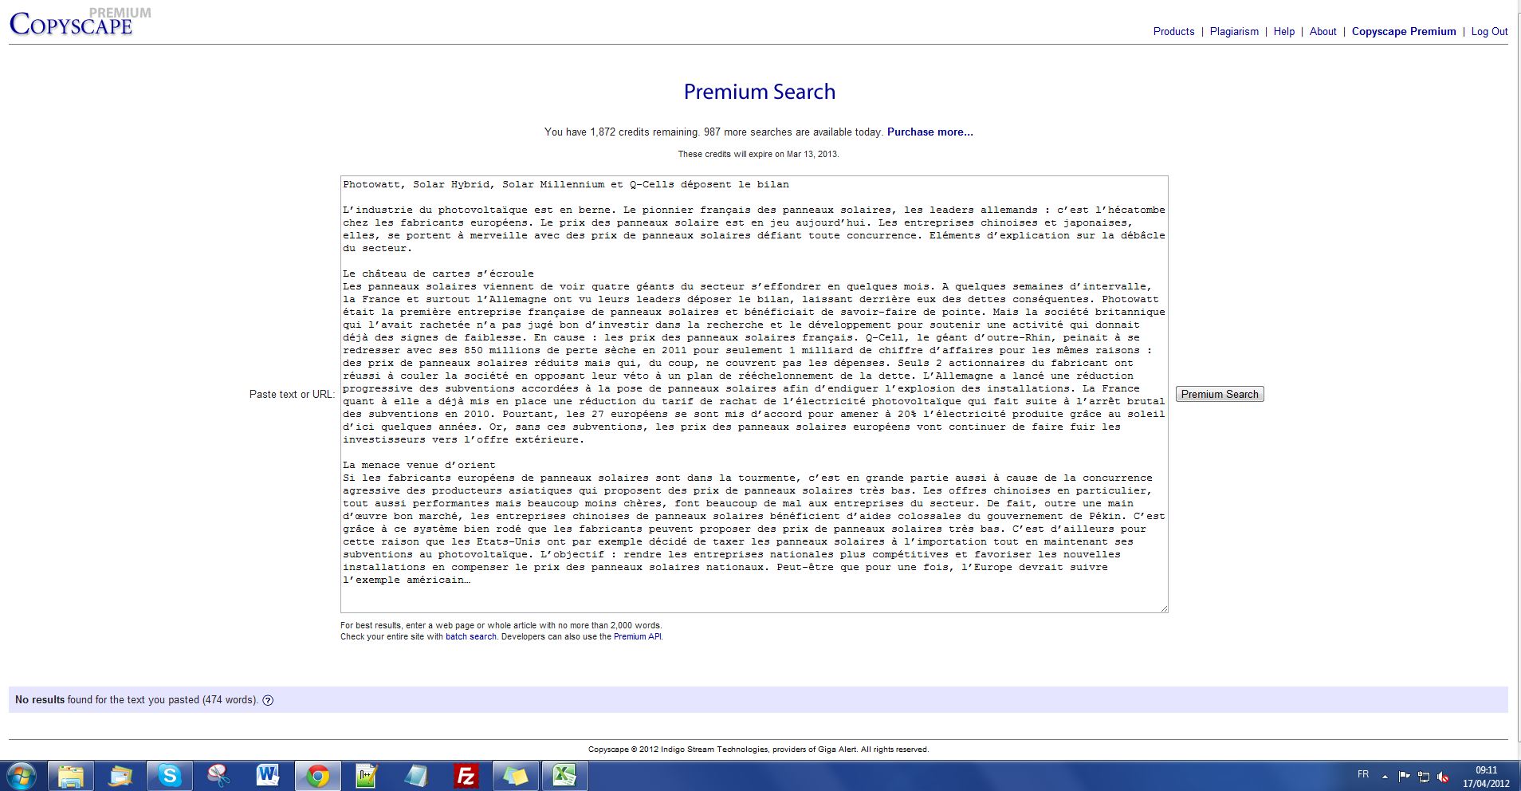Viewport: 1521px width, 791px height.
Task: Click inside the pasted text area
Action: 753,394
